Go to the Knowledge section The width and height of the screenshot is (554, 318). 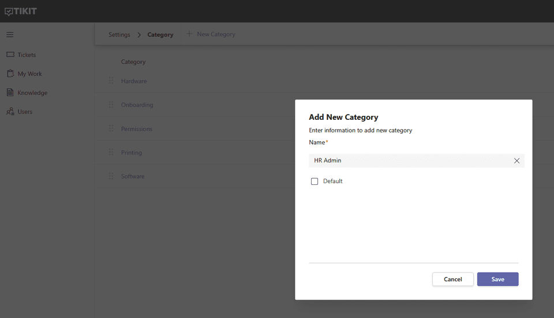coord(32,93)
